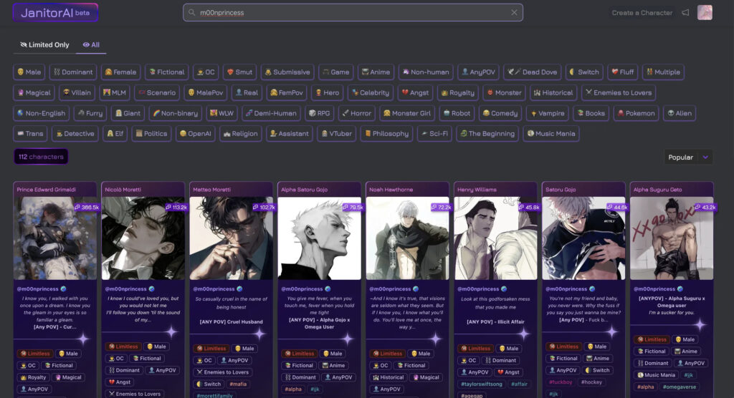Toggle the Female tag filter
The height and width of the screenshot is (398, 734).
pos(120,72)
